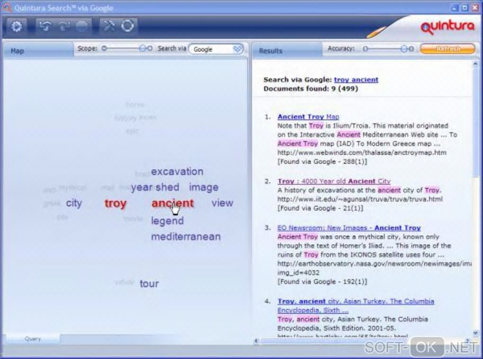The height and width of the screenshot is (359, 483).
Task: Click the gear options icon in toolbar
Action: [x=16, y=26]
